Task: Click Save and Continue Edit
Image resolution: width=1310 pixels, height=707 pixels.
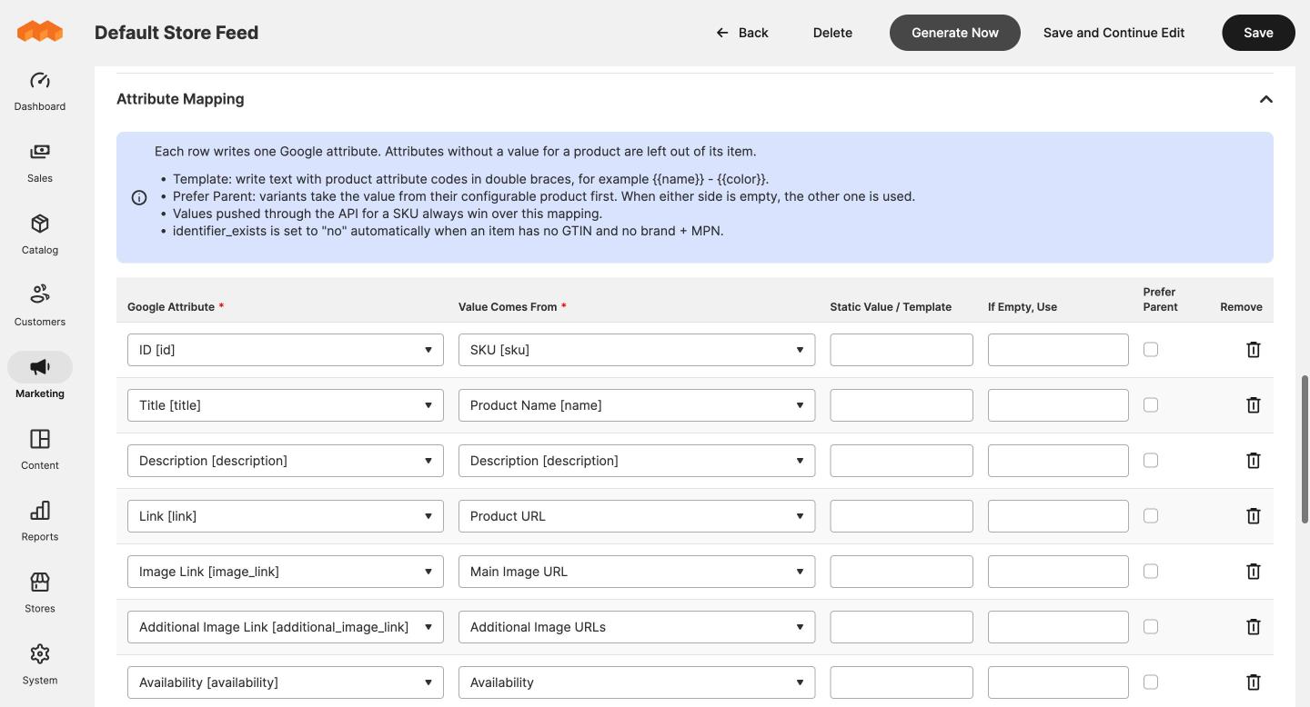Action: point(1113,33)
